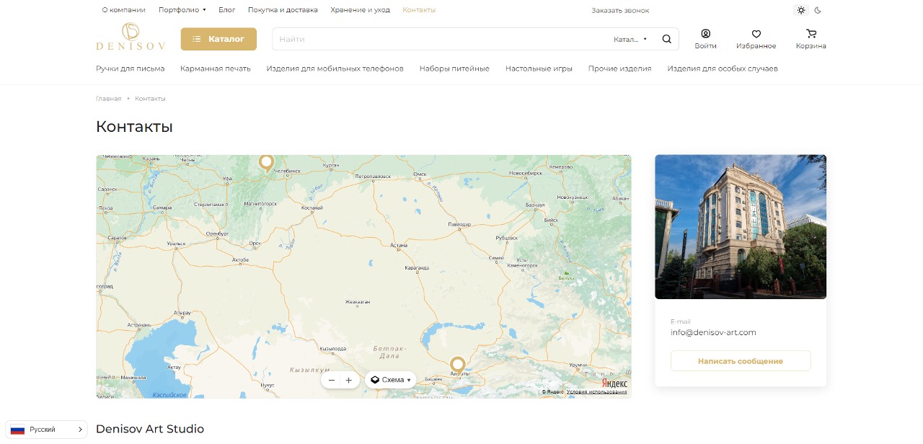Click the Denisov logo
This screenshot has width=923, height=444.
(131, 36)
